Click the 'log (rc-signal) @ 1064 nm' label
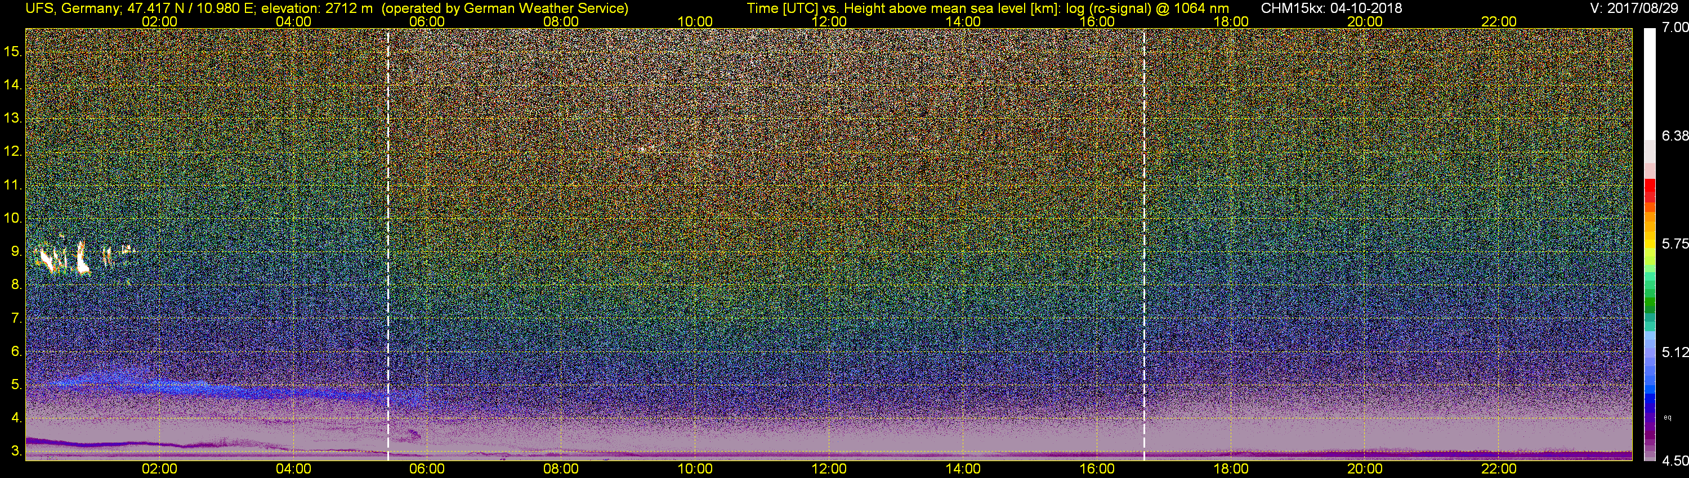The height and width of the screenshot is (478, 1689). 1147,8
